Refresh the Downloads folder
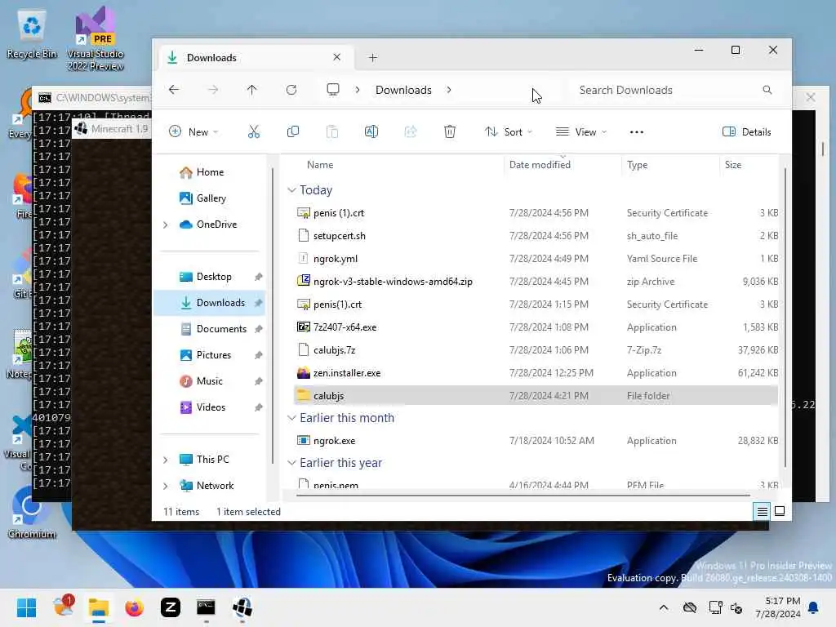This screenshot has height=627, width=836. point(291,90)
